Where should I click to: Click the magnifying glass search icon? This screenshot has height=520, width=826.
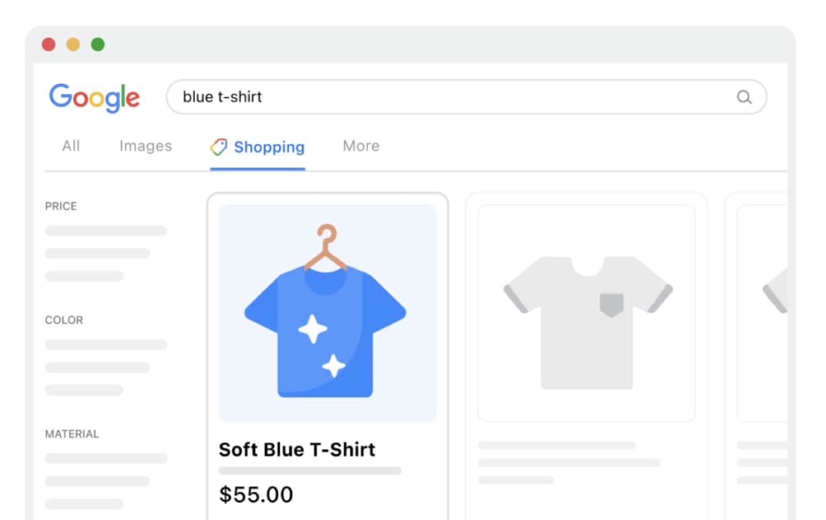744,97
